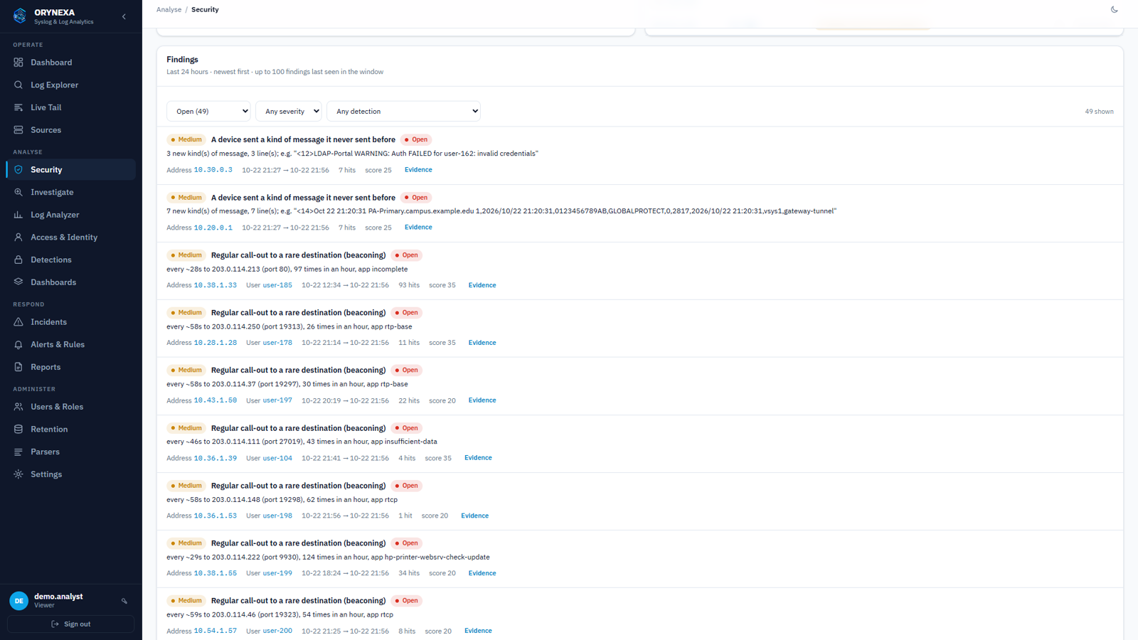Image resolution: width=1138 pixels, height=640 pixels.
Task: Open the Incidents menu item
Action: point(70,322)
